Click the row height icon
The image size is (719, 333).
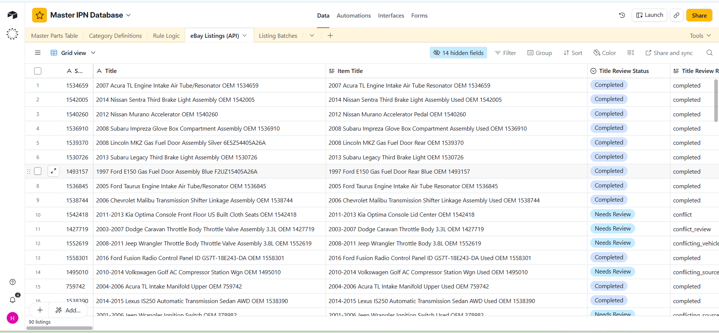631,53
